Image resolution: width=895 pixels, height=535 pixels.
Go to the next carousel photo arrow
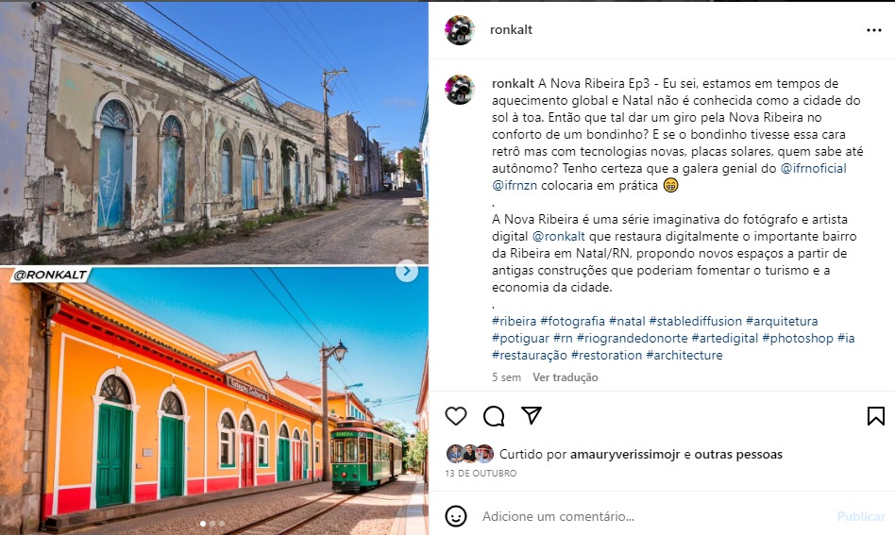coord(406,272)
